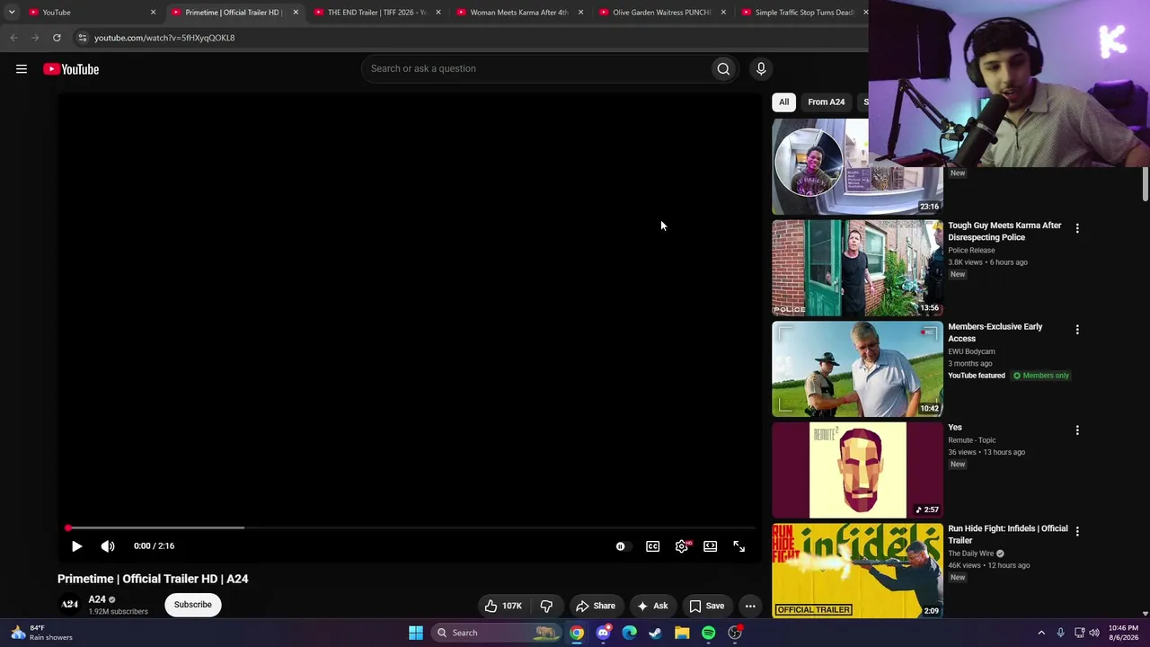
Task: Visit The Daily Wire channel
Action: [971, 554]
